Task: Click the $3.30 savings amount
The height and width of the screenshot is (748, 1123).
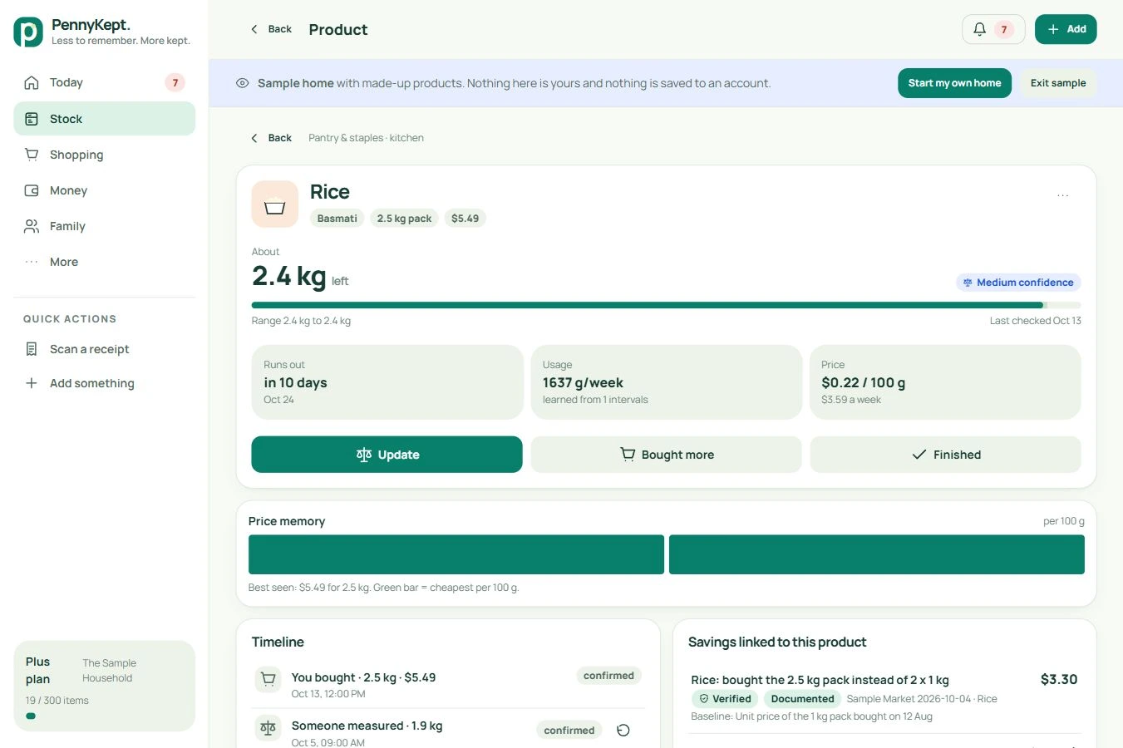Action: (x=1059, y=679)
